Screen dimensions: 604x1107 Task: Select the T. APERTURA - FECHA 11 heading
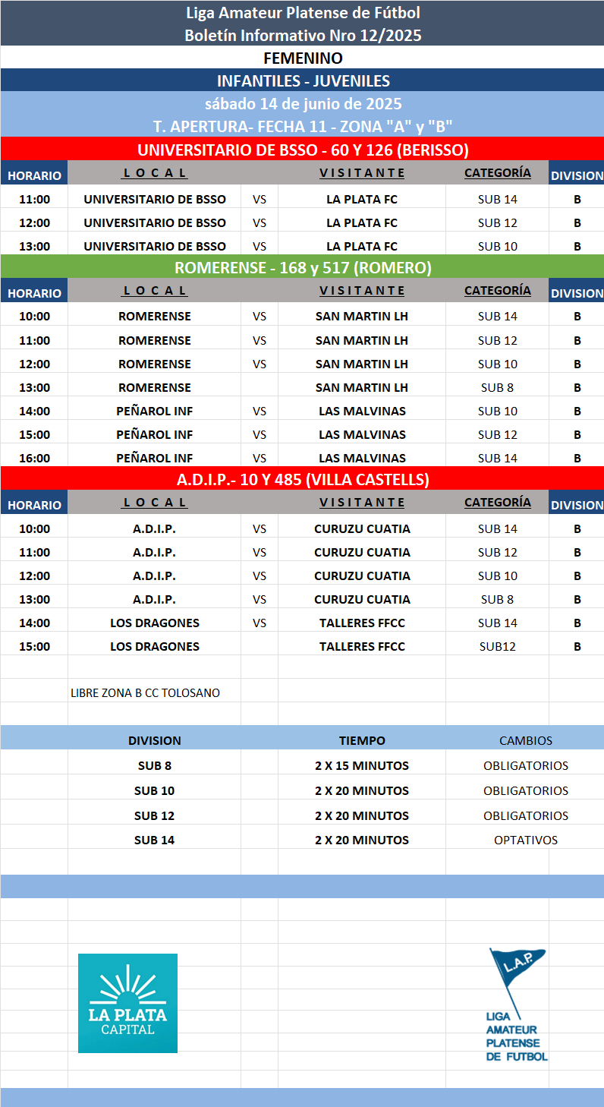coord(303,126)
